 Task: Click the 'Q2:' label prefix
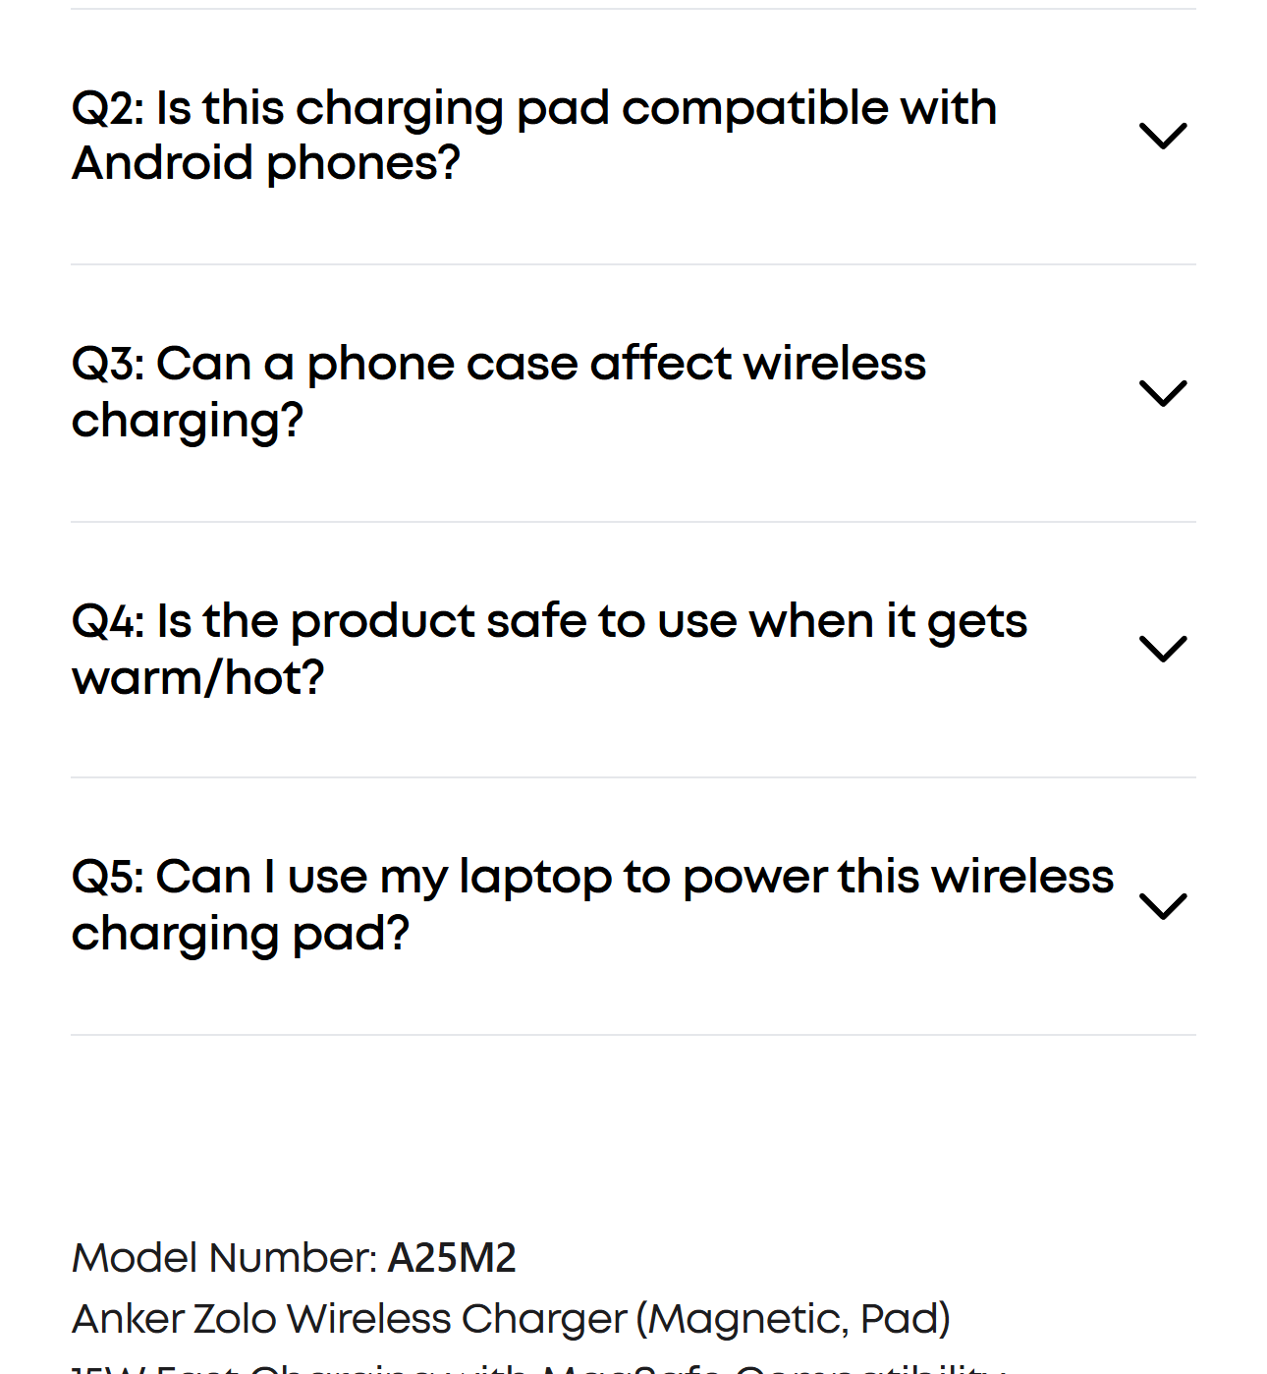point(108,108)
